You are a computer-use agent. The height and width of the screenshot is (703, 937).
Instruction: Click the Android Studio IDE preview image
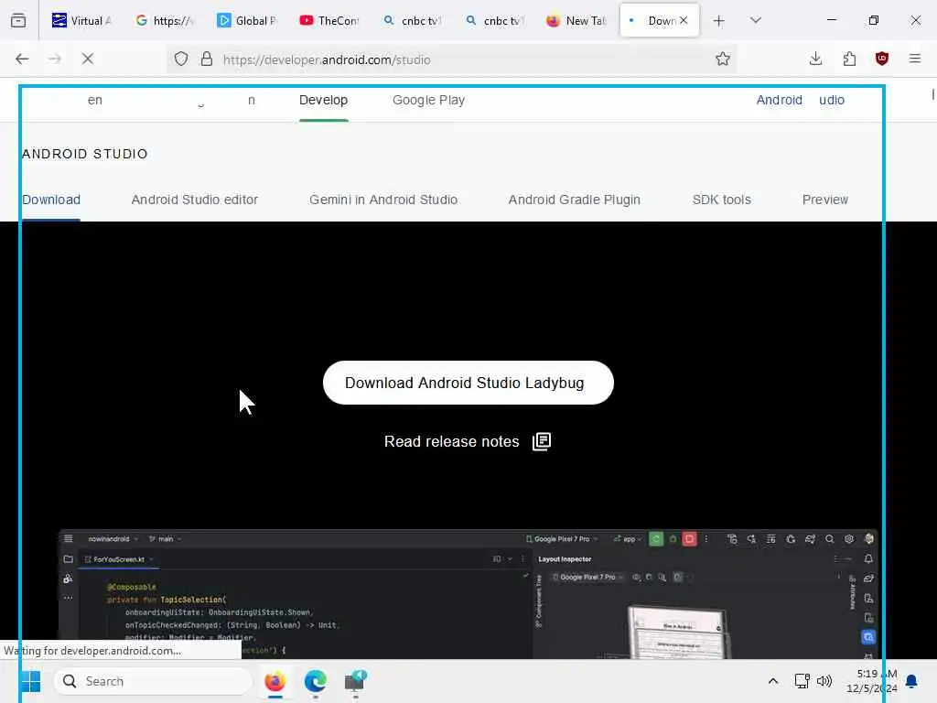(468, 593)
